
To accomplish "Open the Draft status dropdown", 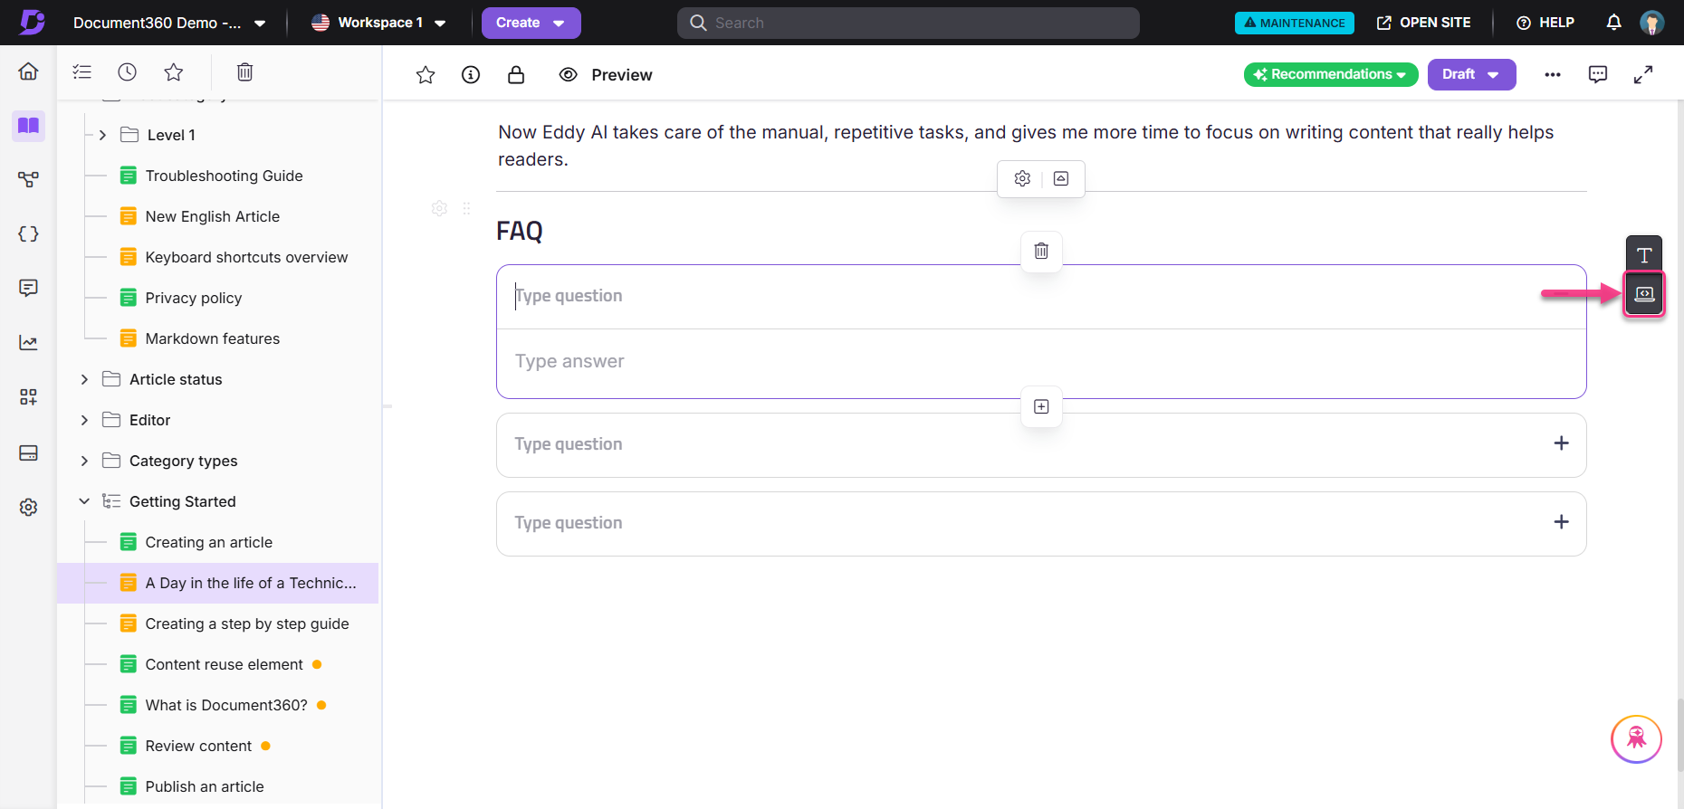I will (1471, 74).
